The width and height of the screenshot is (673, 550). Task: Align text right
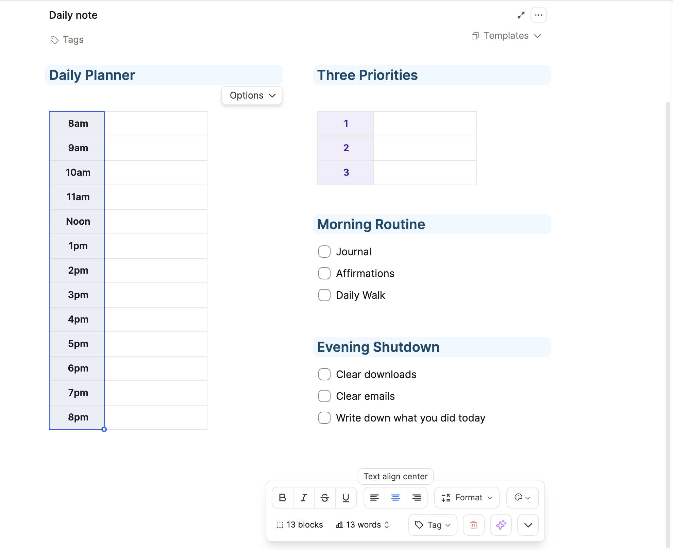[417, 498]
